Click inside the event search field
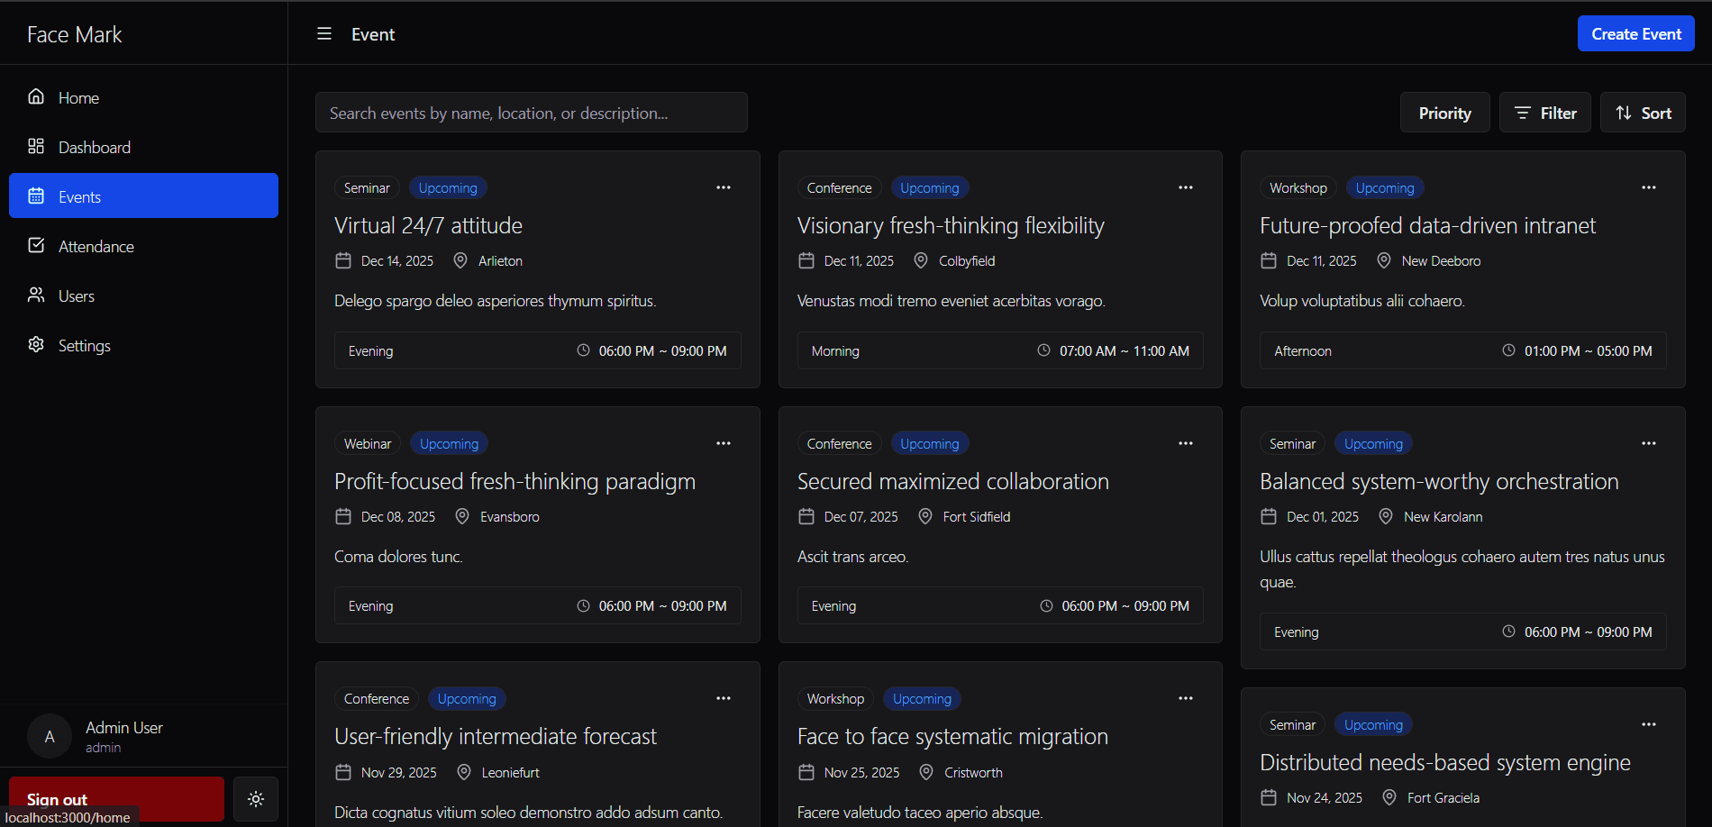The height and width of the screenshot is (827, 1712). tap(532, 112)
